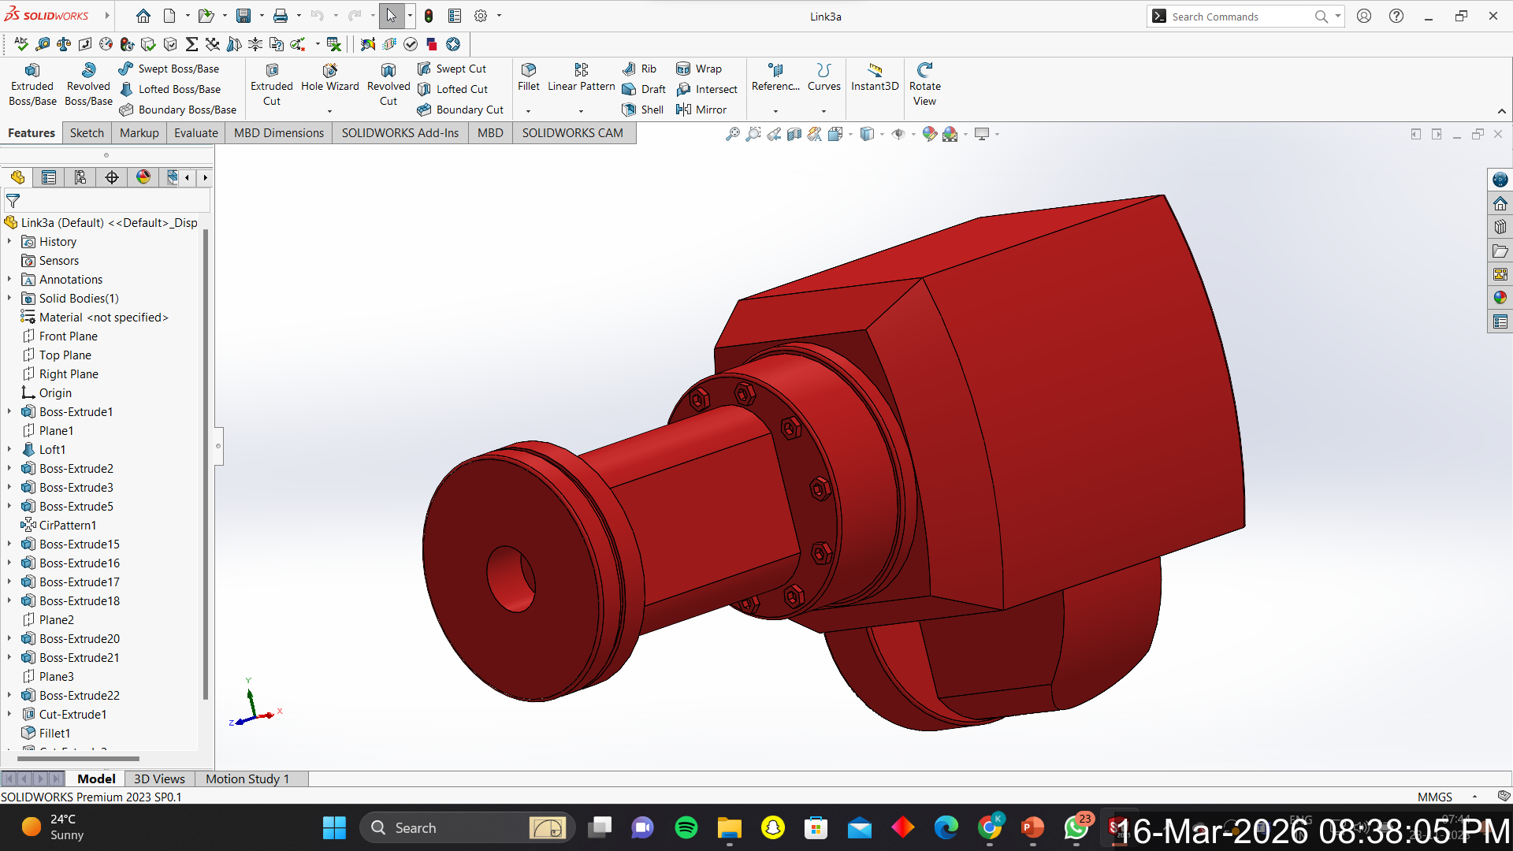
Task: Open the Hole Wizard tool
Action: coord(329,77)
